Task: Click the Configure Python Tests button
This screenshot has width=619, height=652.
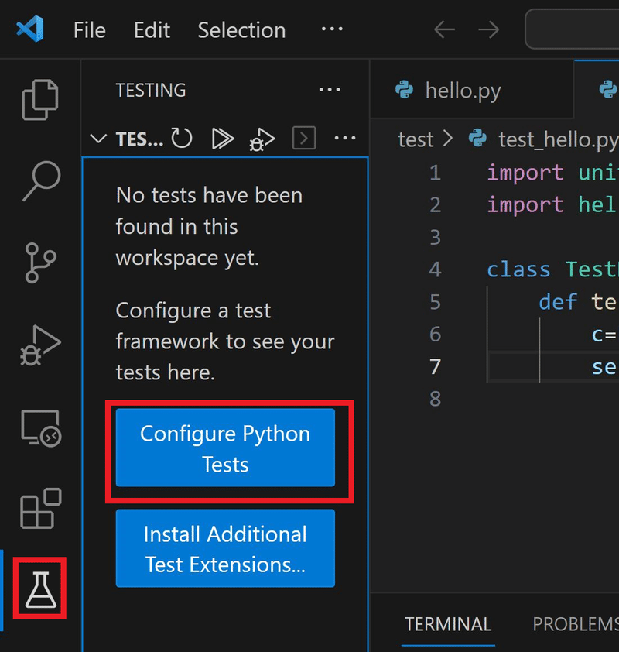Action: tap(225, 448)
